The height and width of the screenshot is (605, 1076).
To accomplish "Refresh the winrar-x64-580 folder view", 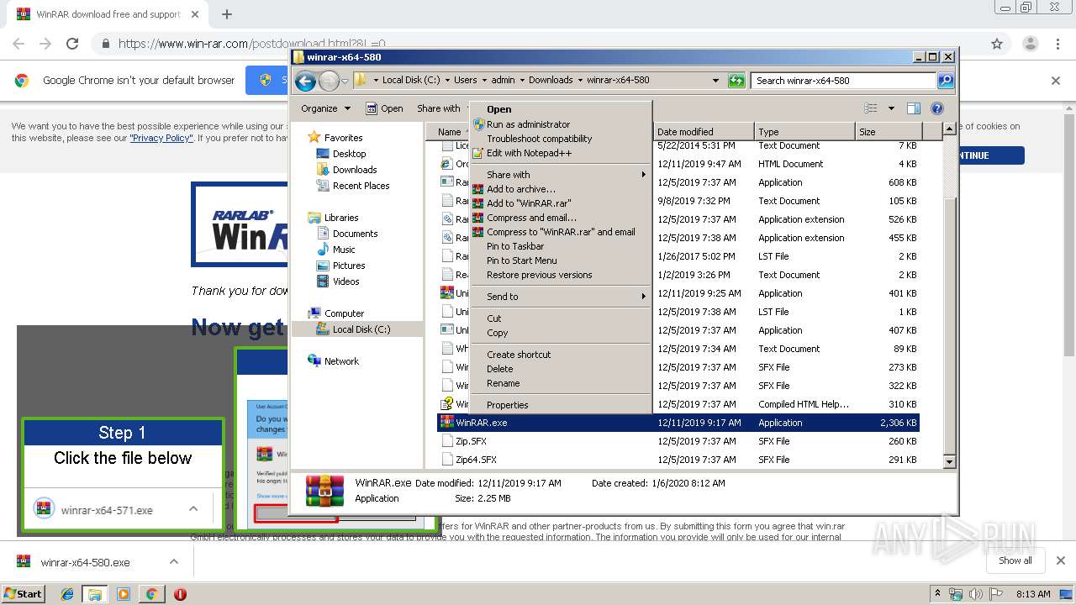I will pyautogui.click(x=736, y=81).
